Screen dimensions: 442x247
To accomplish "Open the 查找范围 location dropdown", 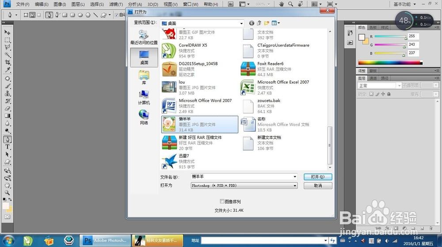I will [x=241, y=23].
